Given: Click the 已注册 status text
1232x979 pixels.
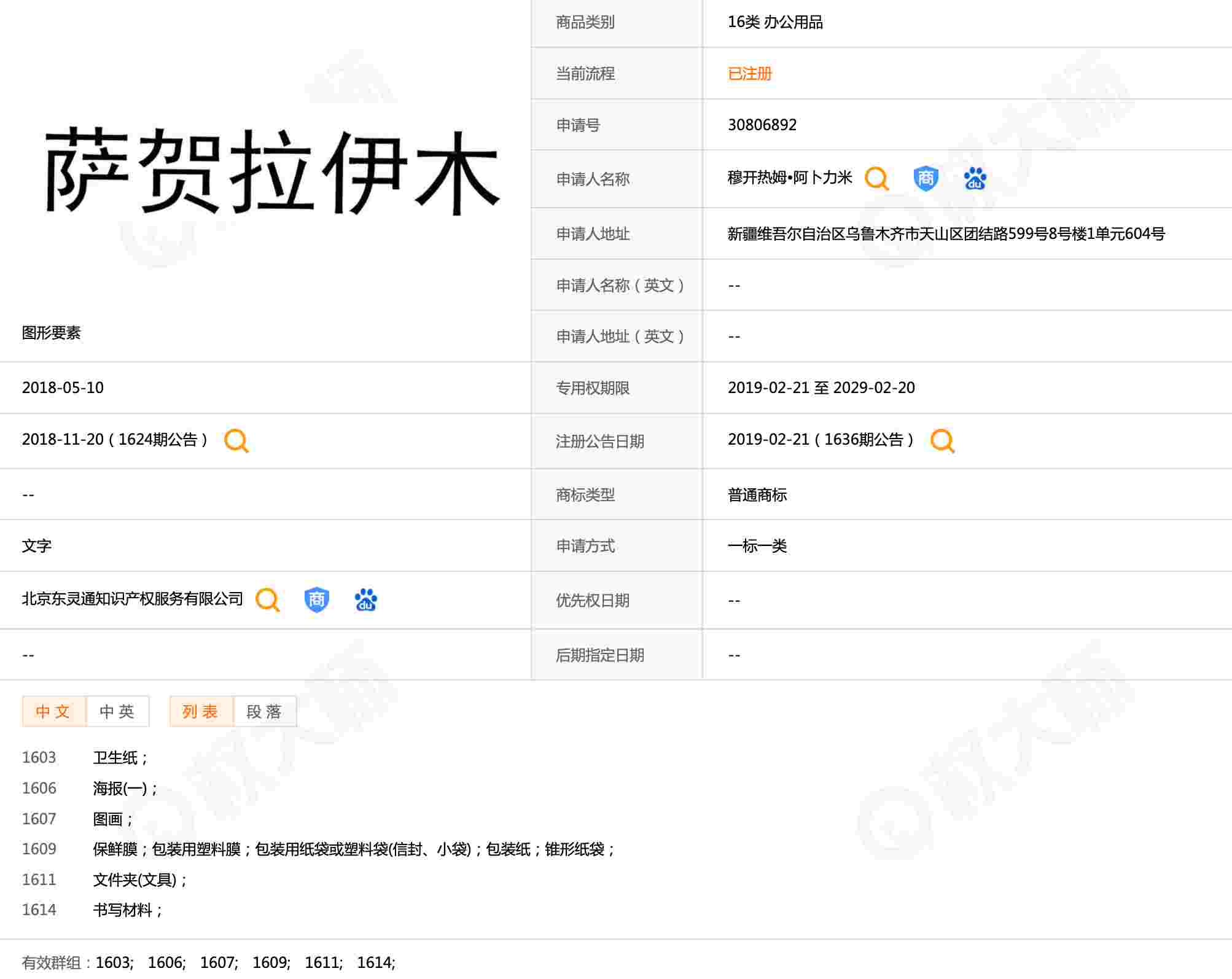Looking at the screenshot, I should click(x=749, y=74).
